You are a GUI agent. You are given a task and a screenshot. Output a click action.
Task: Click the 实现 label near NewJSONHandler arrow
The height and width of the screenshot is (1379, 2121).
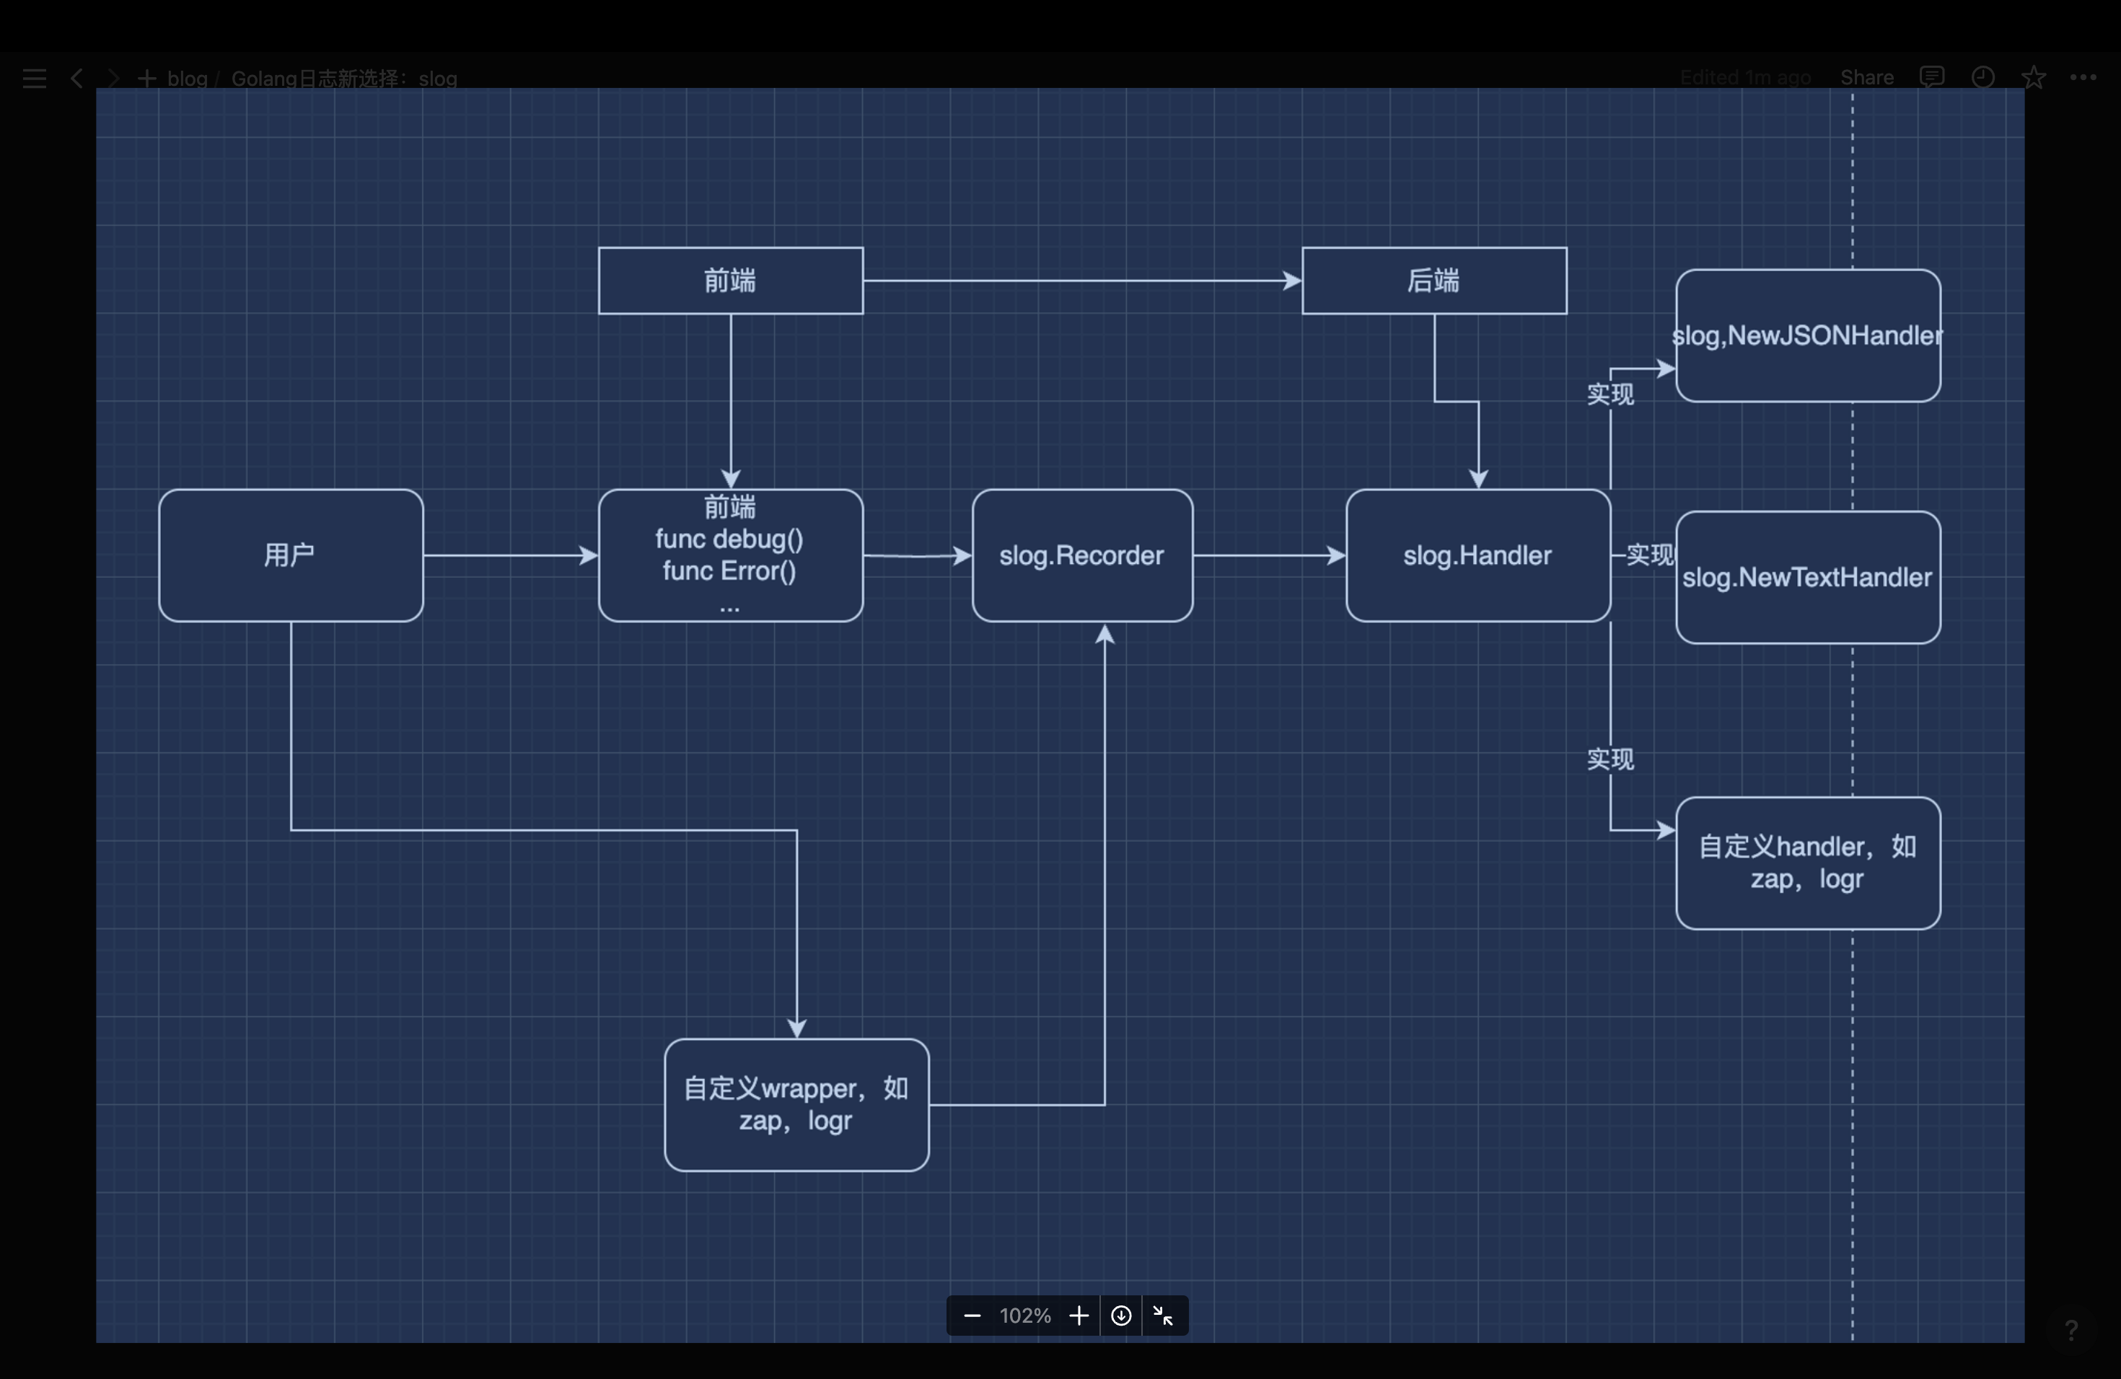(1610, 394)
